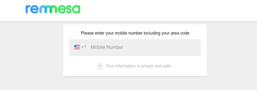This screenshot has height=90, width=257.
Task: Select the American flag to change country
Action: (x=77, y=47)
